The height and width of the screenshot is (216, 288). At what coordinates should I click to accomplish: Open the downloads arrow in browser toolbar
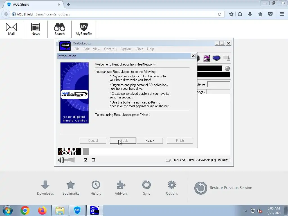point(250,14)
